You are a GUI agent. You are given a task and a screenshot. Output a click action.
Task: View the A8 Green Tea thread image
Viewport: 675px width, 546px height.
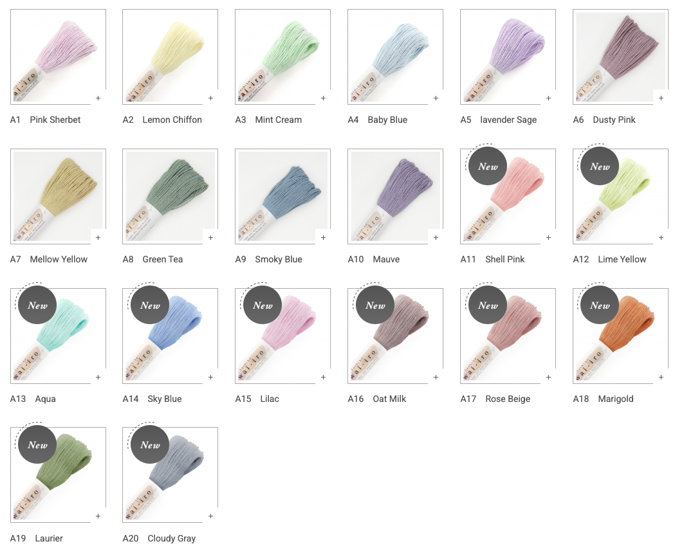pyautogui.click(x=170, y=196)
